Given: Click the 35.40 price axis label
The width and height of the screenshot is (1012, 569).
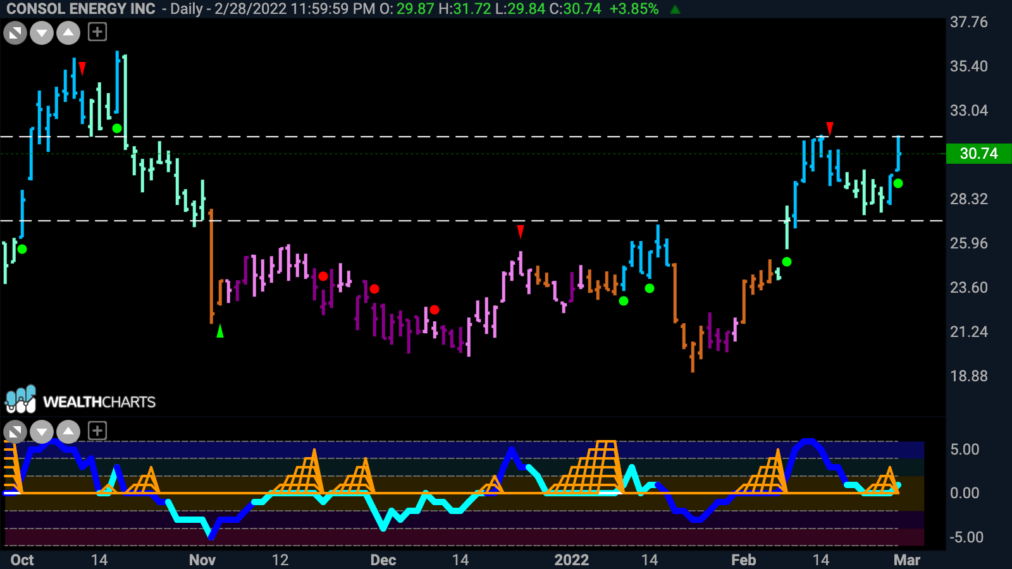Looking at the screenshot, I should [x=968, y=66].
